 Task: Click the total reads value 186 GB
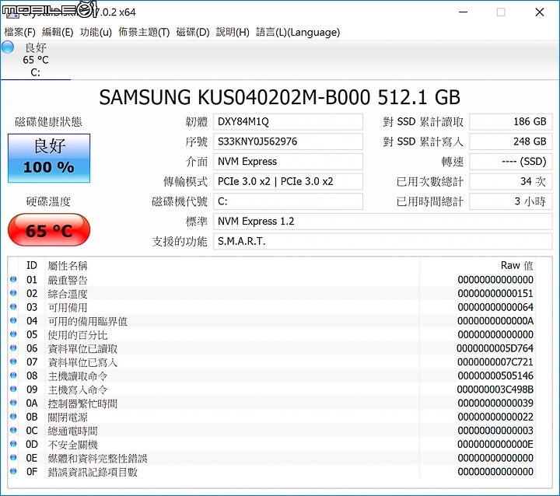coord(511,122)
